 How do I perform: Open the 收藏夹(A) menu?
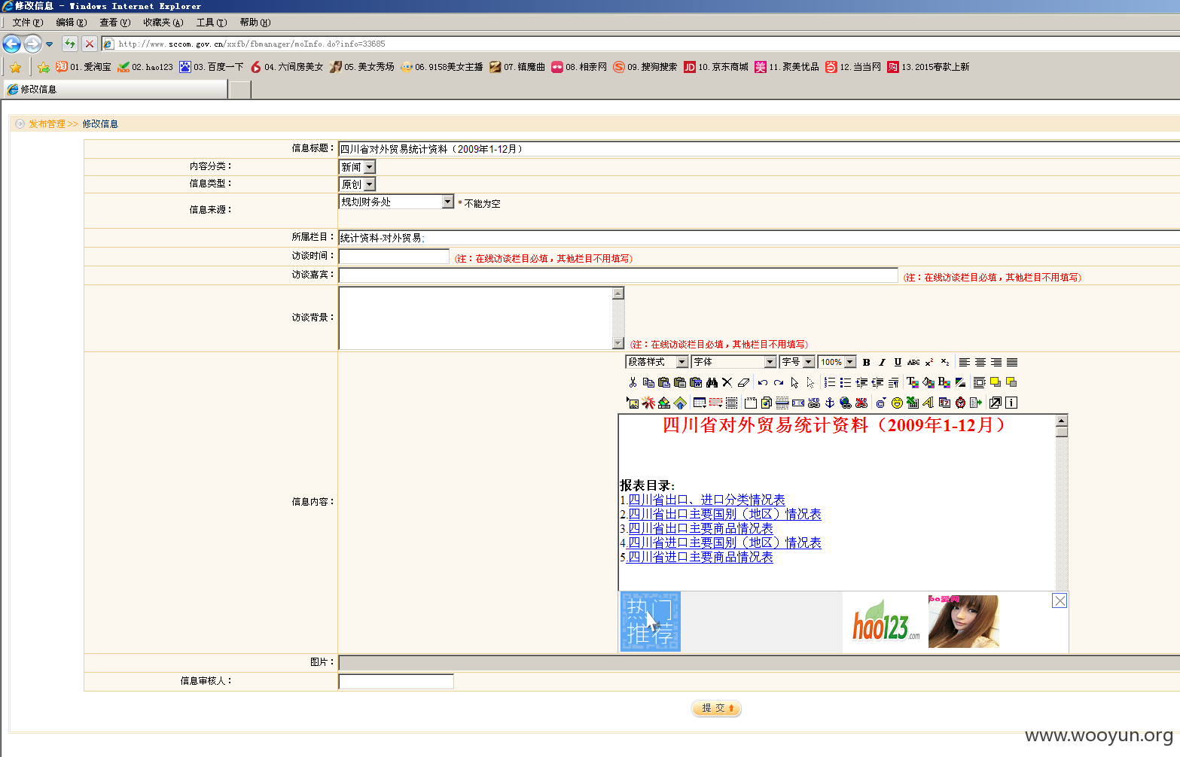coord(163,23)
